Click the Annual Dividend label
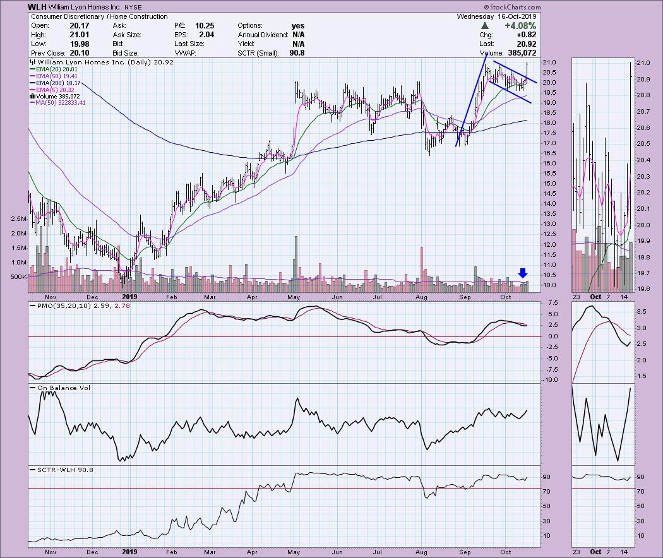Screen dimensions: 663x558 pyautogui.click(x=263, y=35)
